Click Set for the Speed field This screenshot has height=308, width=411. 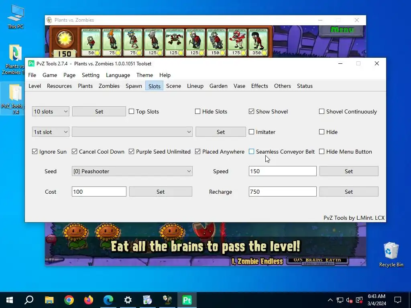pos(349,171)
